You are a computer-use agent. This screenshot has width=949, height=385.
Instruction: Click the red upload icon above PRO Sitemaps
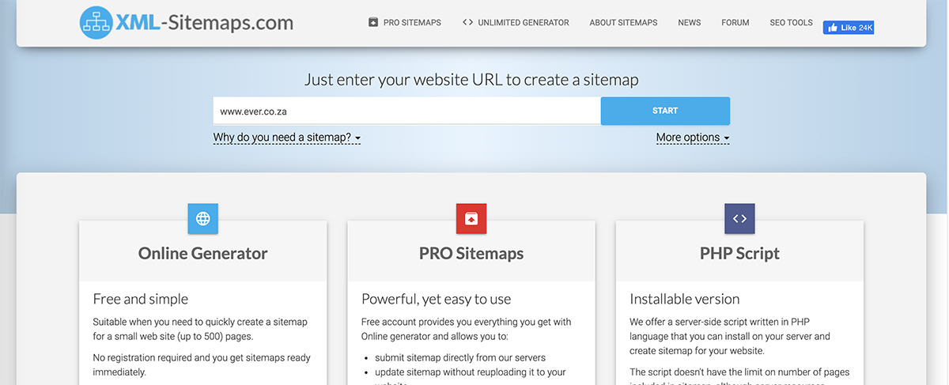[x=471, y=219]
